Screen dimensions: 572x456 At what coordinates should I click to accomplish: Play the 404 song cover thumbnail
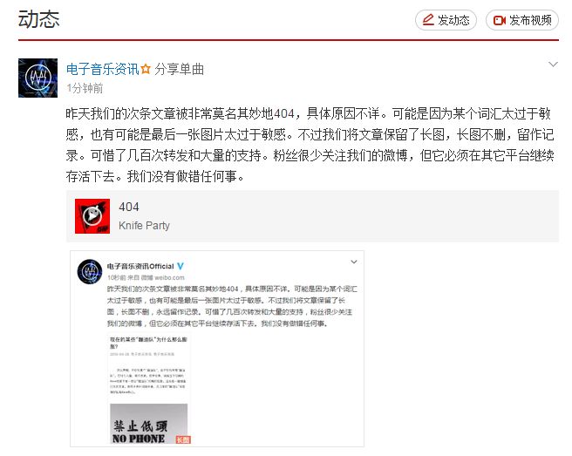point(92,216)
